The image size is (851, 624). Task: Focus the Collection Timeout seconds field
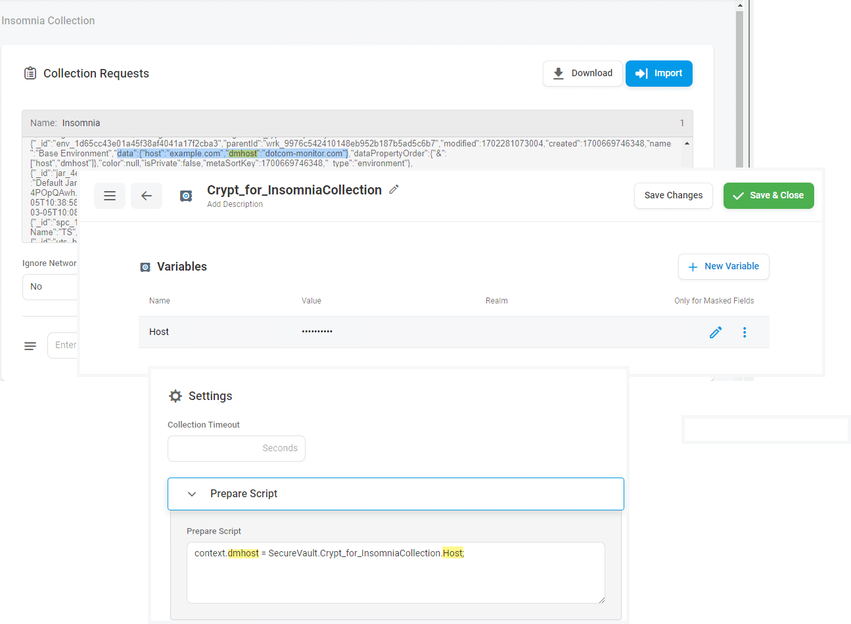click(236, 449)
